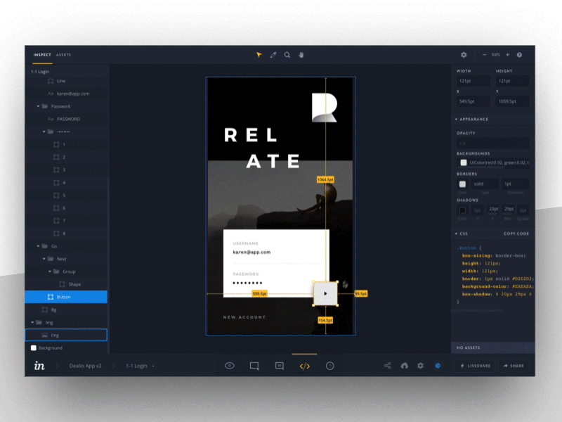
Task: Switch to build mode icon
Action: pyautogui.click(x=254, y=366)
